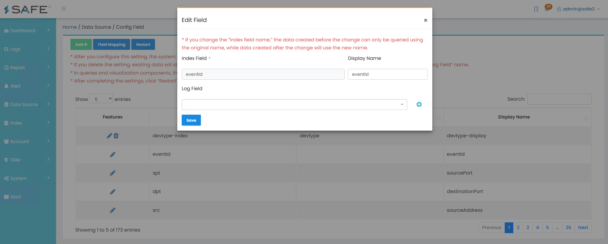This screenshot has width=608, height=244.
Task: Close the Edit Field dialog
Action: 425,20
